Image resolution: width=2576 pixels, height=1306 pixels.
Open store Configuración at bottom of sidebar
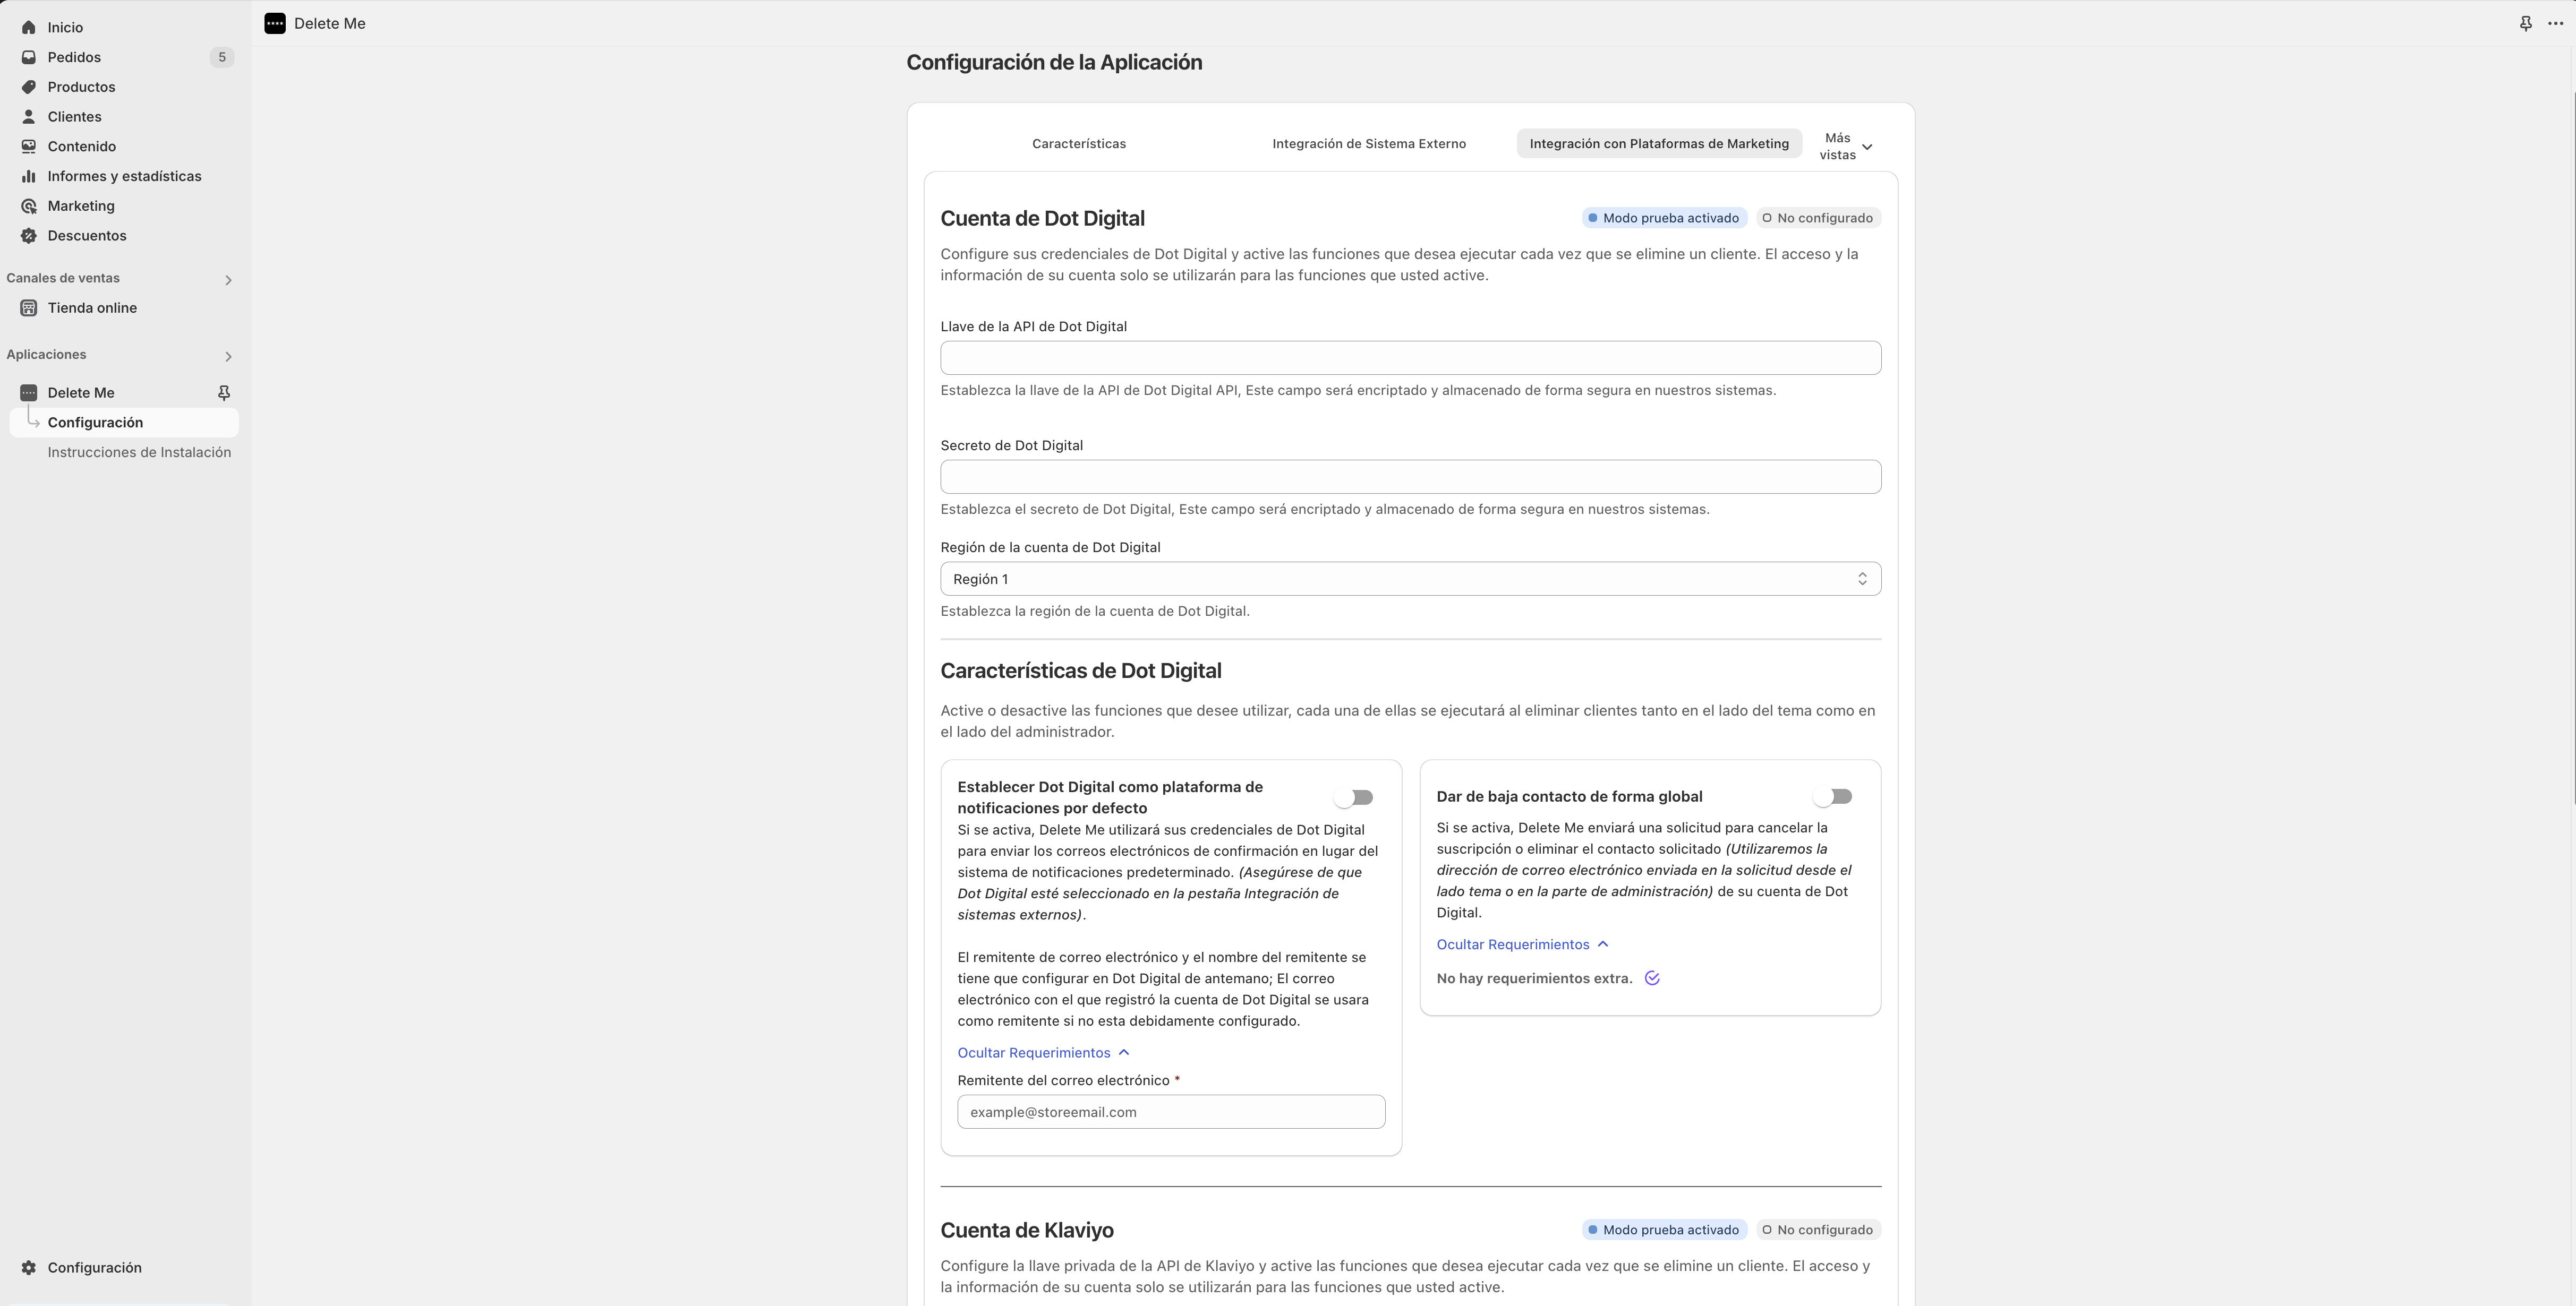tap(94, 1268)
